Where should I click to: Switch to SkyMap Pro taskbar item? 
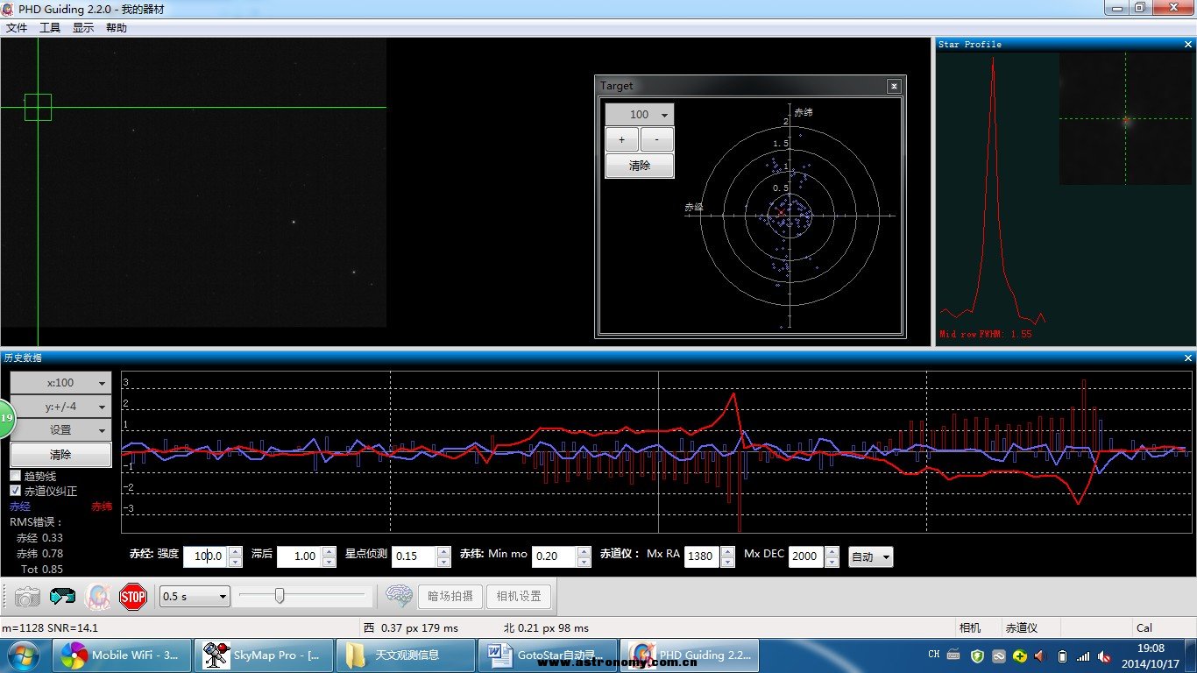pos(263,655)
